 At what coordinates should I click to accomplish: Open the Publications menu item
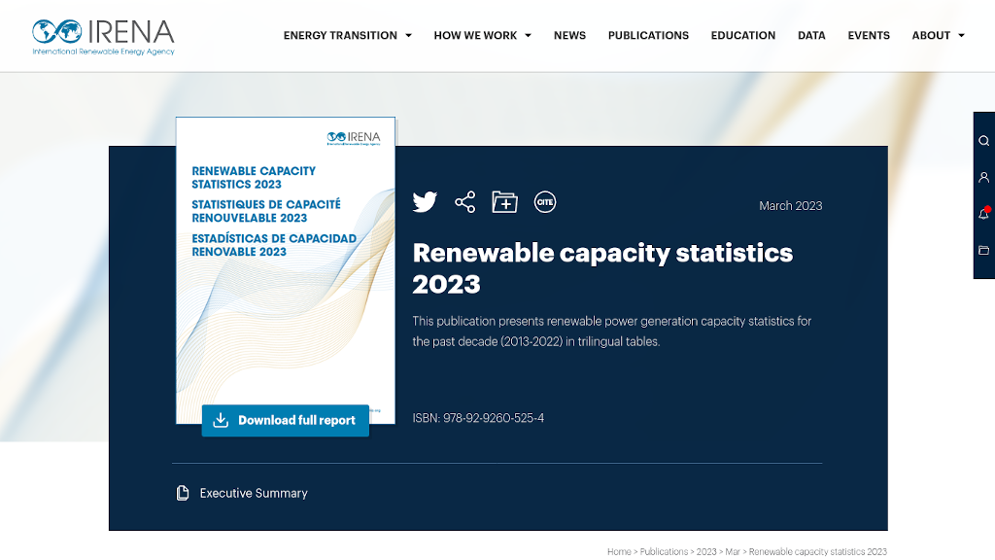[x=648, y=36]
